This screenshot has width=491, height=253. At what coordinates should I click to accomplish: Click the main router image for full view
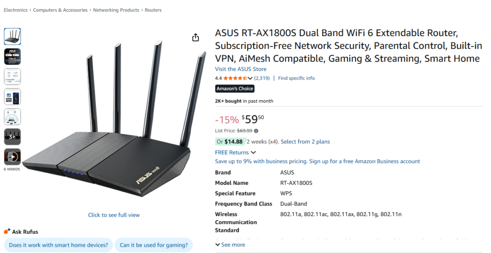(x=114, y=120)
